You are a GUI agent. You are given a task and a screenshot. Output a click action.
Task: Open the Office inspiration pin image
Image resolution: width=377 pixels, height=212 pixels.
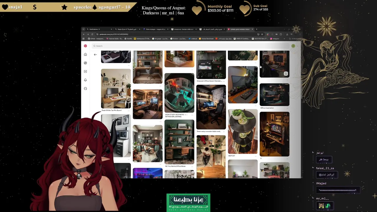coord(275,95)
